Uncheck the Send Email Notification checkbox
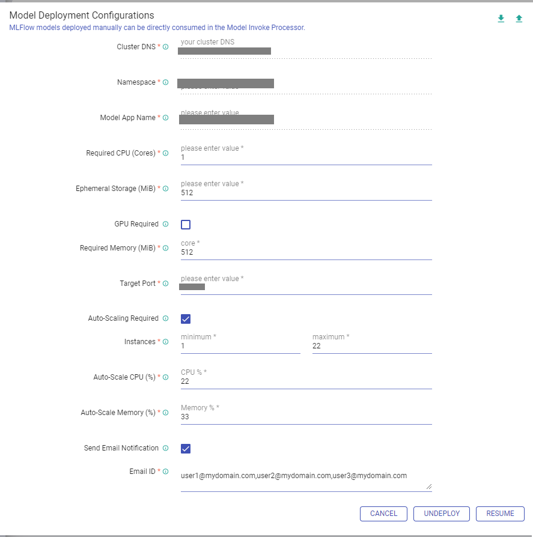533x537 pixels. pos(186,449)
